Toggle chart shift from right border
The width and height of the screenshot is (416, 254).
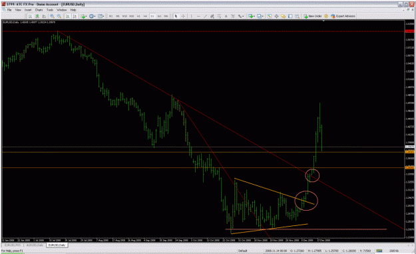[75, 16]
